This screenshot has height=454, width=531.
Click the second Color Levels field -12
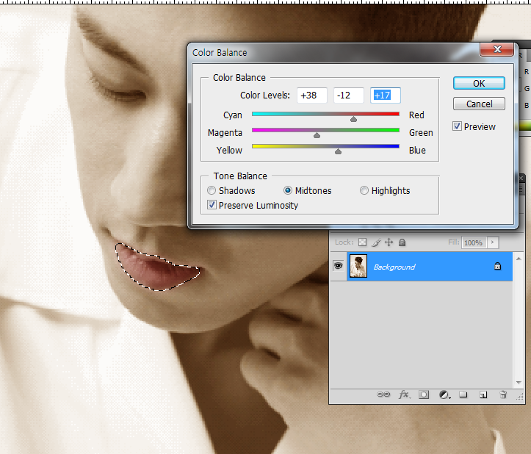click(x=348, y=96)
